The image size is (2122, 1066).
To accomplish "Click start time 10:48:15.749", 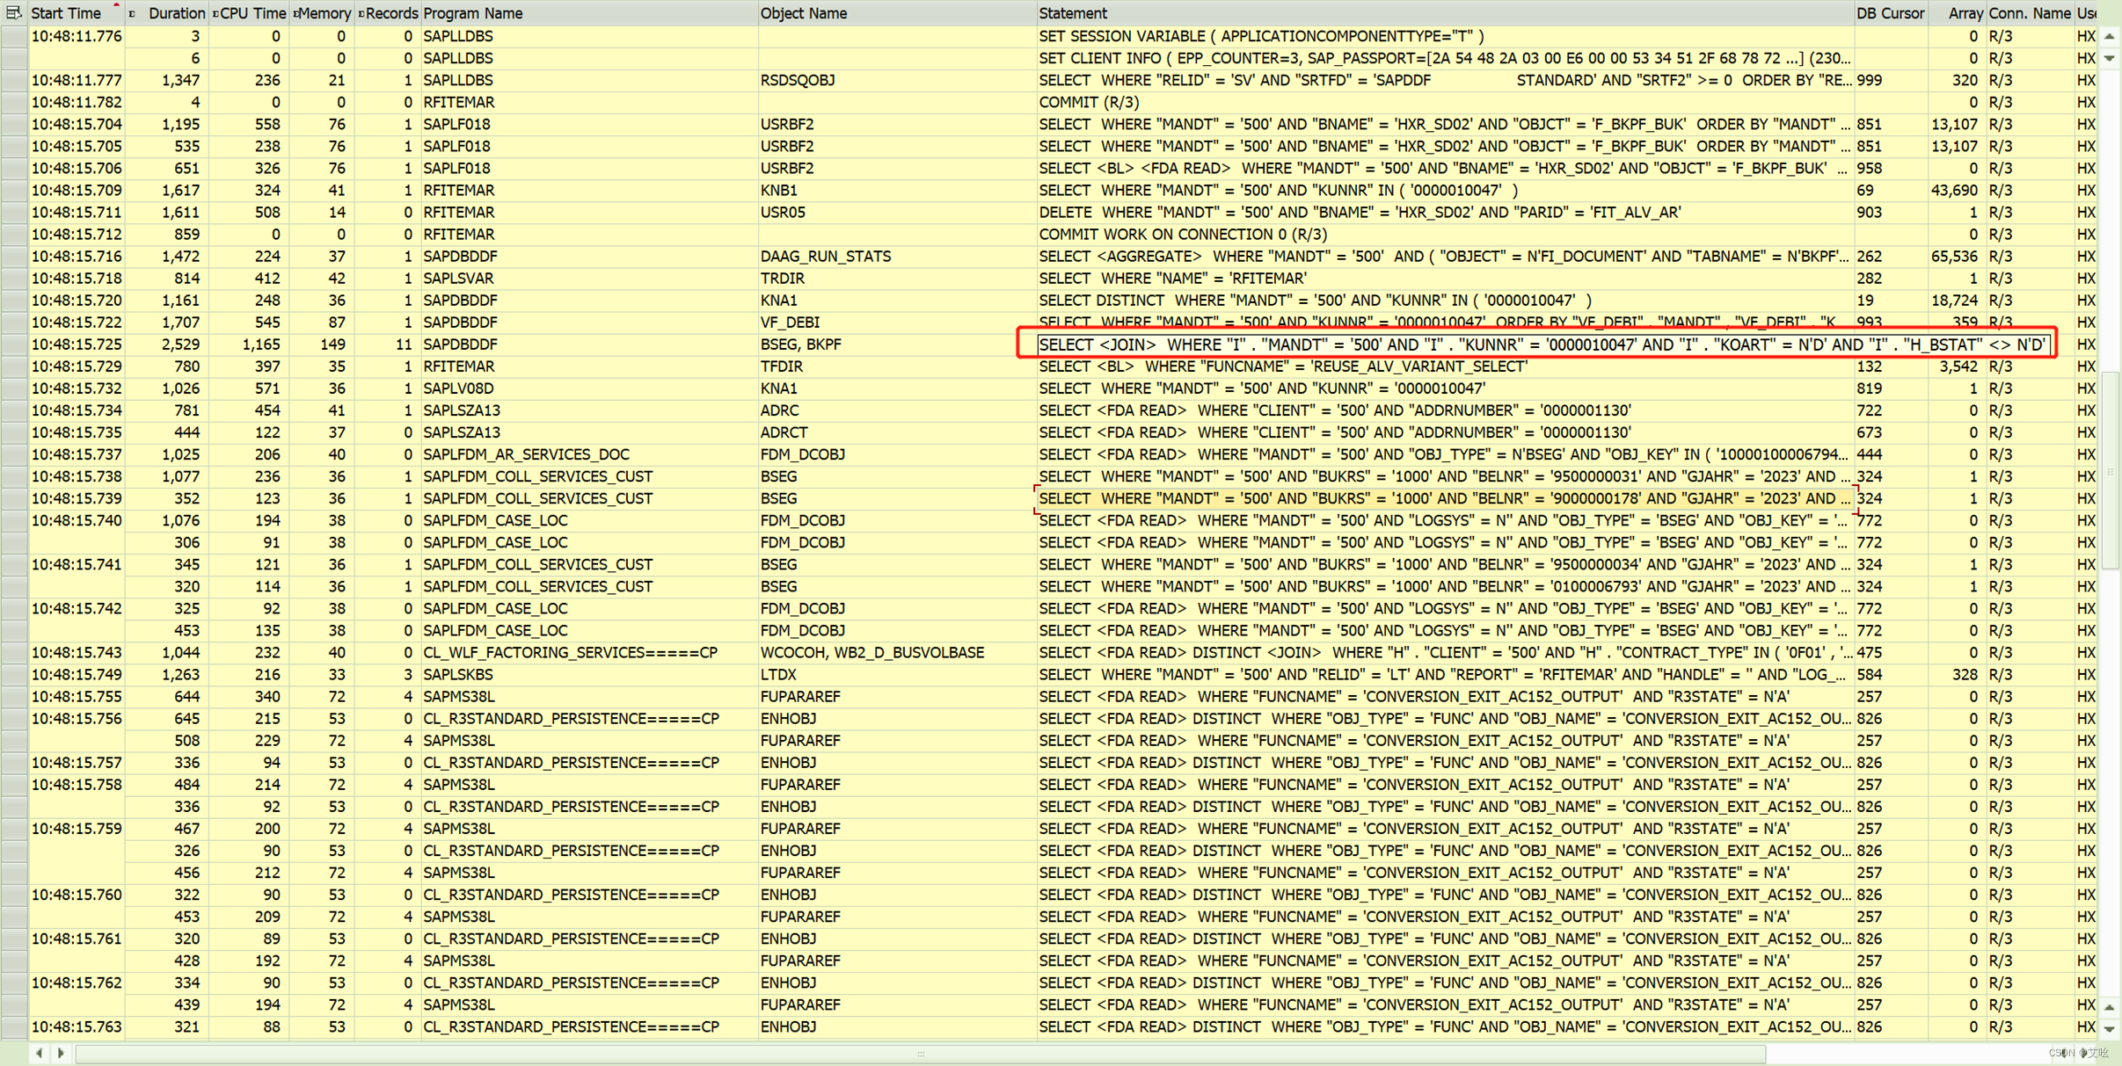I will [77, 674].
